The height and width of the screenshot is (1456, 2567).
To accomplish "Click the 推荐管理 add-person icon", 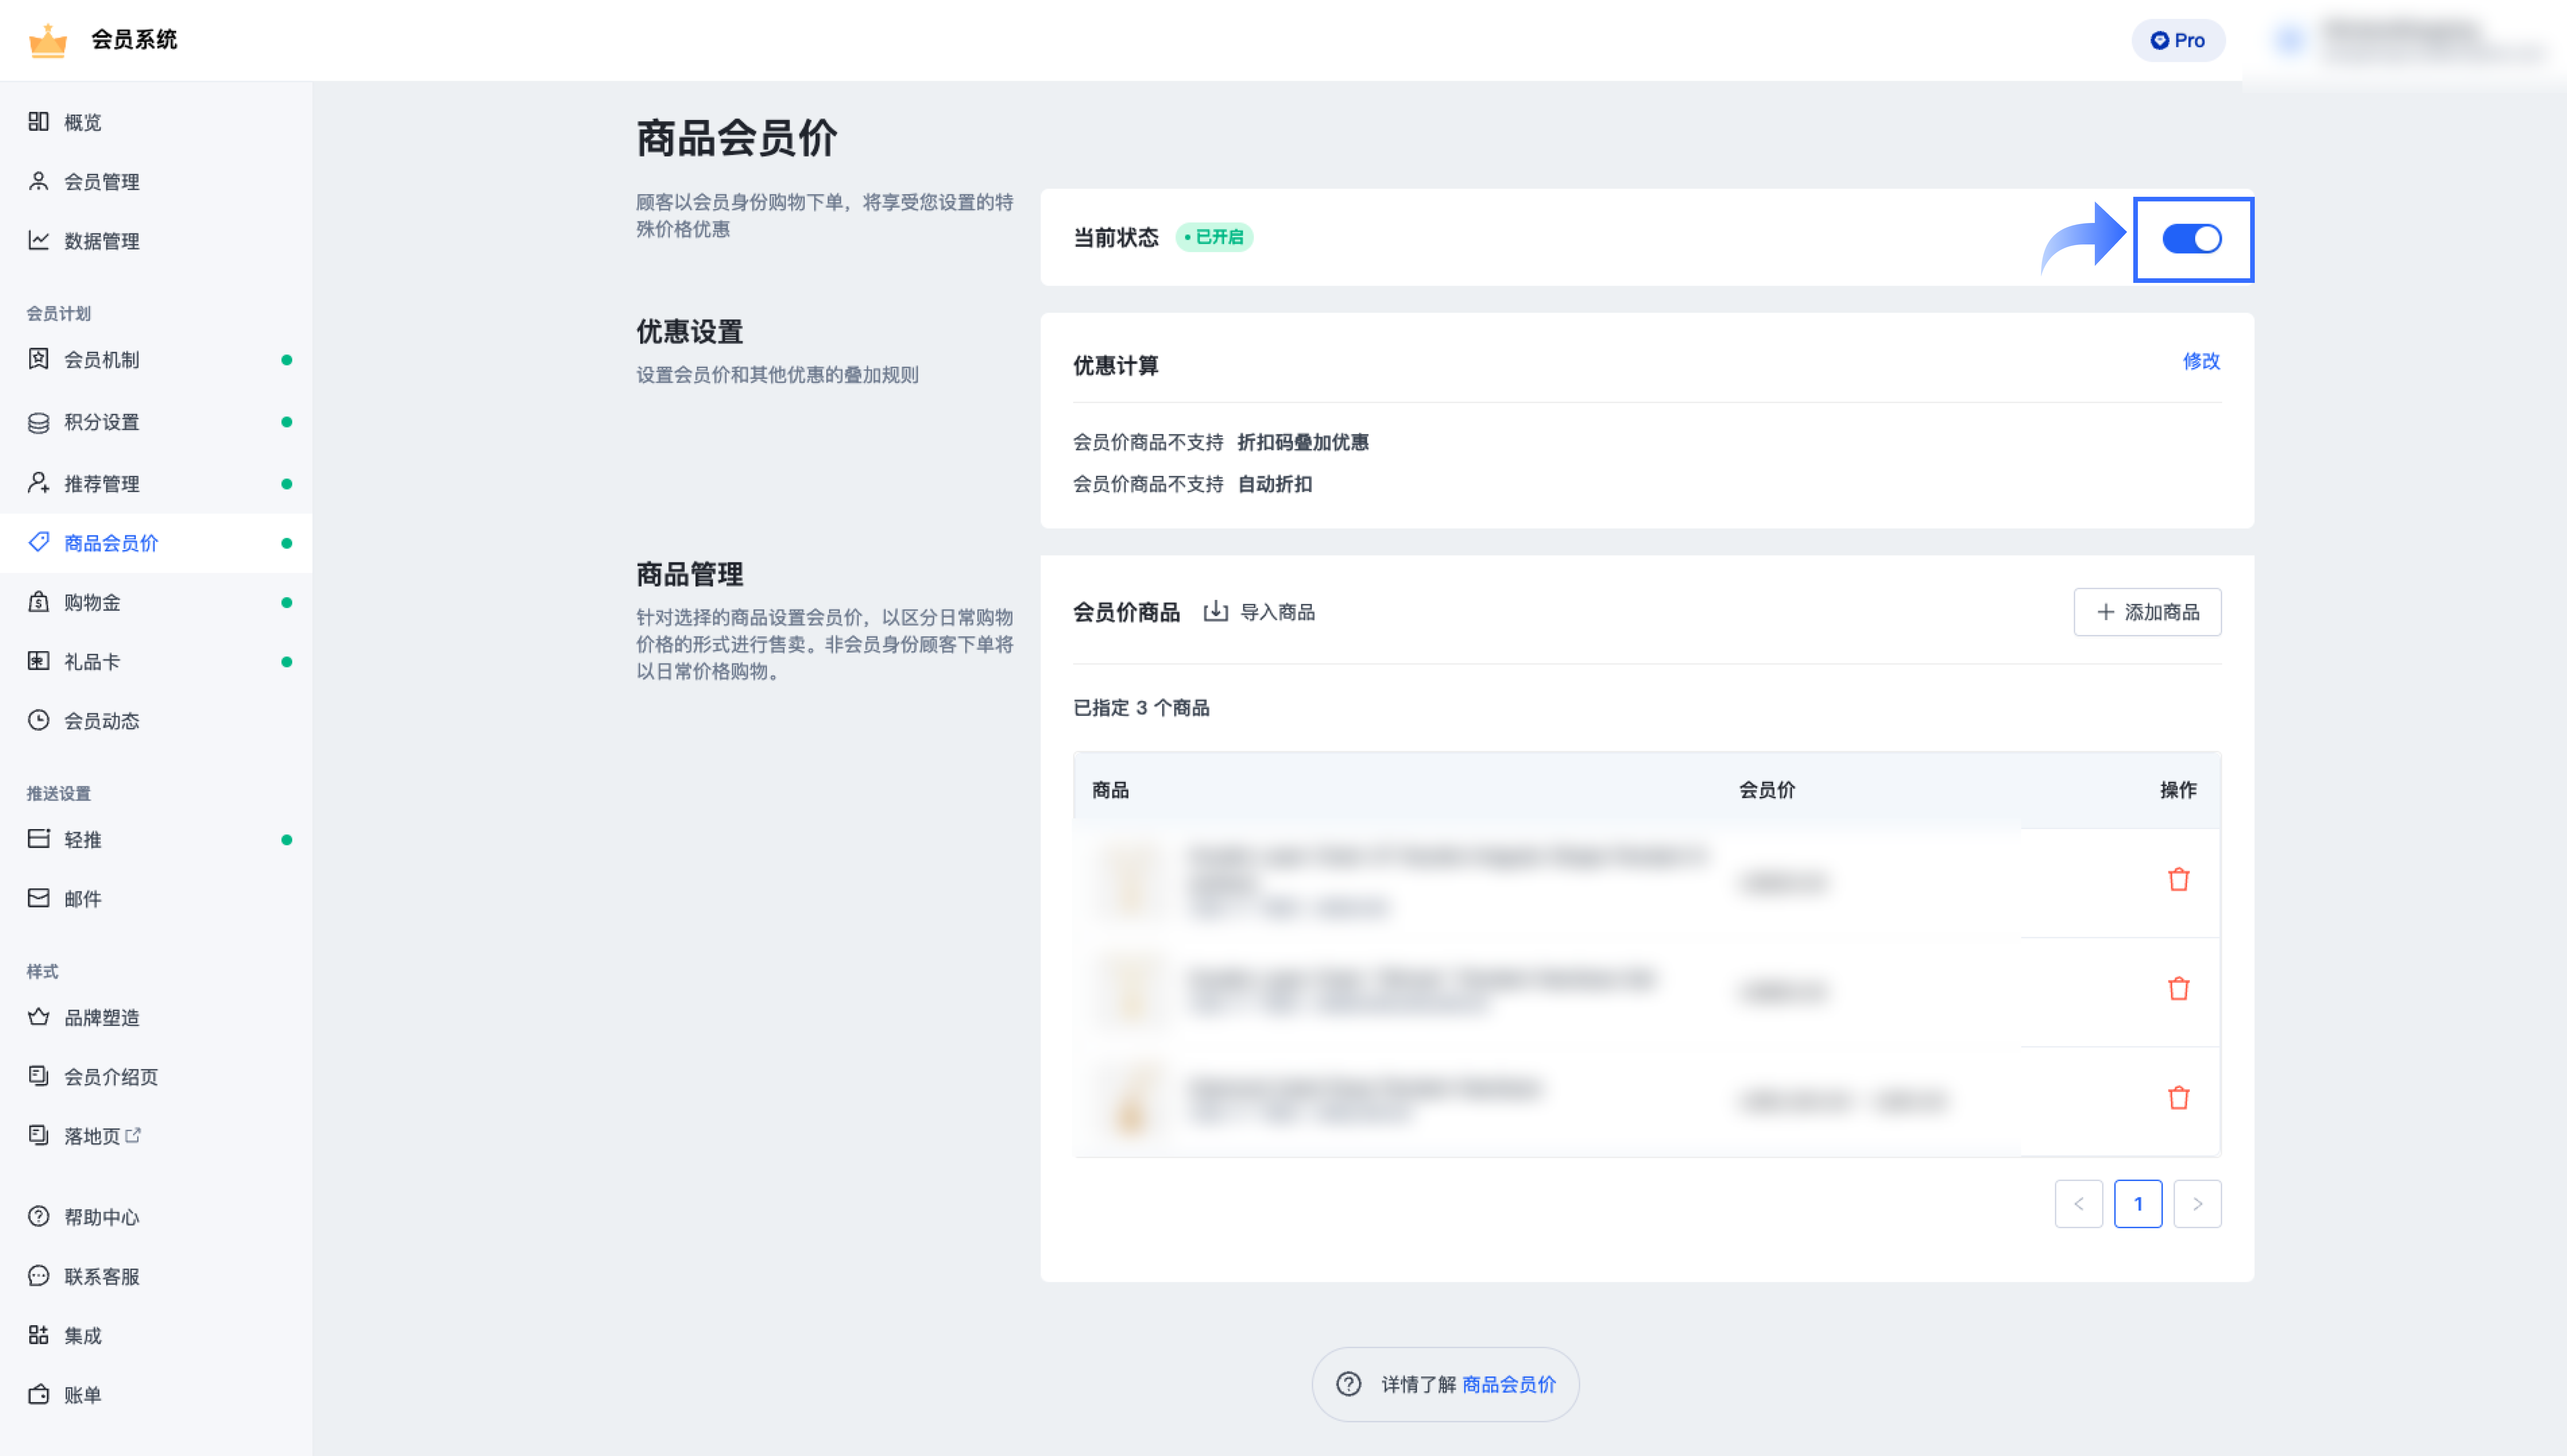I will [38, 483].
